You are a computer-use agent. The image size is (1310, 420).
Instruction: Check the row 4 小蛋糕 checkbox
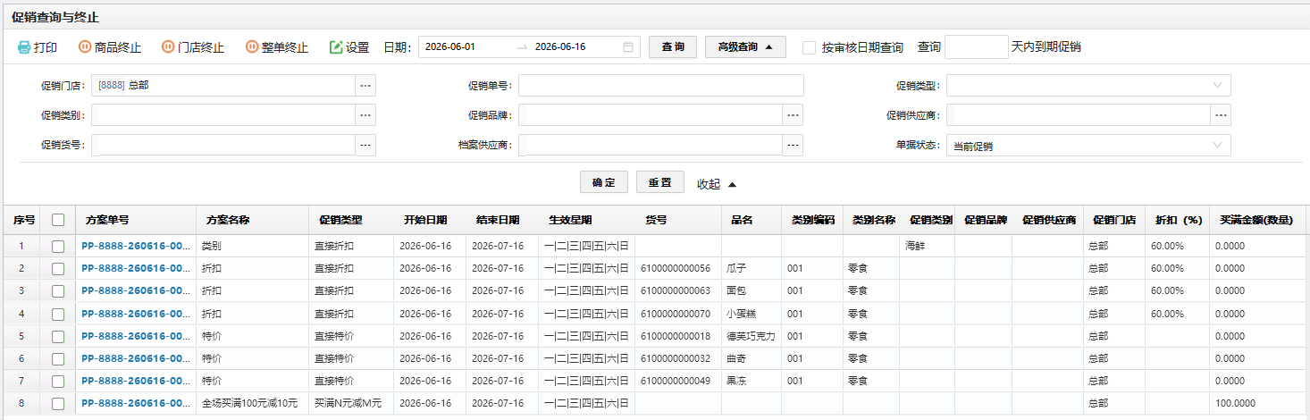point(58,314)
